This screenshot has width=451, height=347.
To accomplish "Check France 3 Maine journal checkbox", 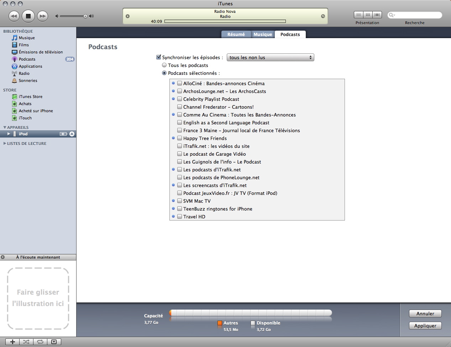I will (x=180, y=130).
